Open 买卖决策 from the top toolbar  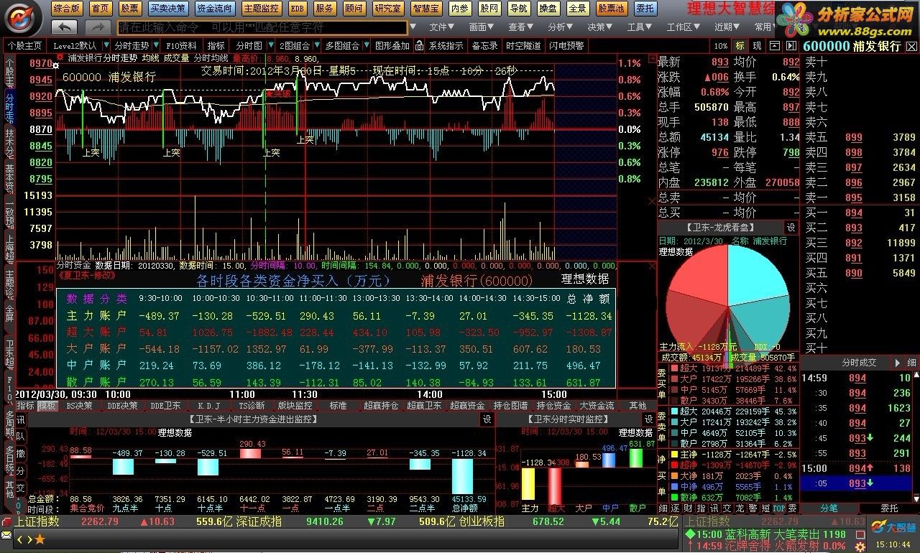167,9
